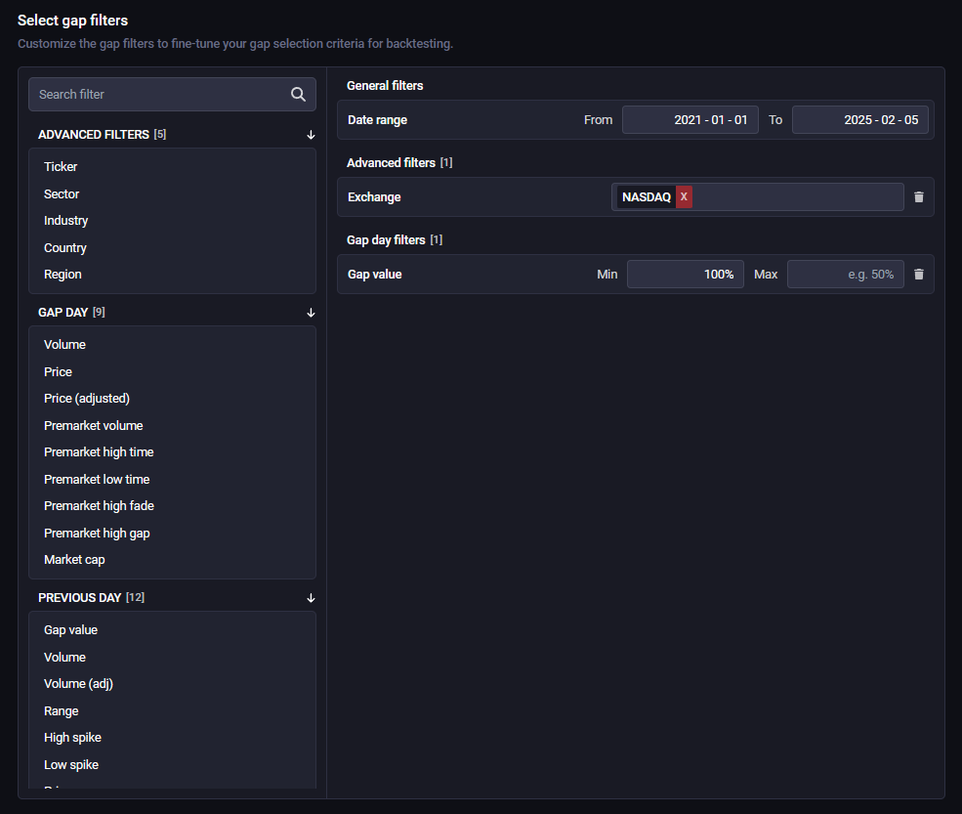Click the 'General filters' heading
The height and width of the screenshot is (814, 962).
tap(385, 86)
